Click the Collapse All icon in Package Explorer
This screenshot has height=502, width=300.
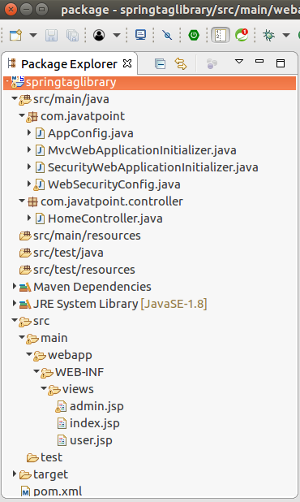click(x=160, y=63)
